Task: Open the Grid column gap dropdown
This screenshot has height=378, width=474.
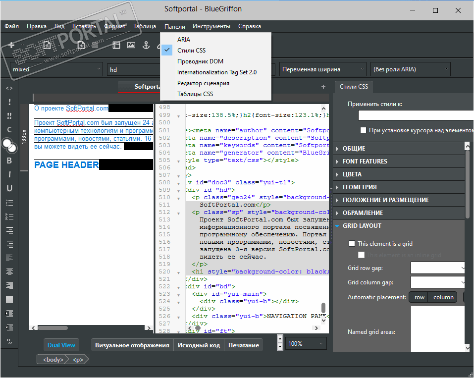Action: click(438, 282)
